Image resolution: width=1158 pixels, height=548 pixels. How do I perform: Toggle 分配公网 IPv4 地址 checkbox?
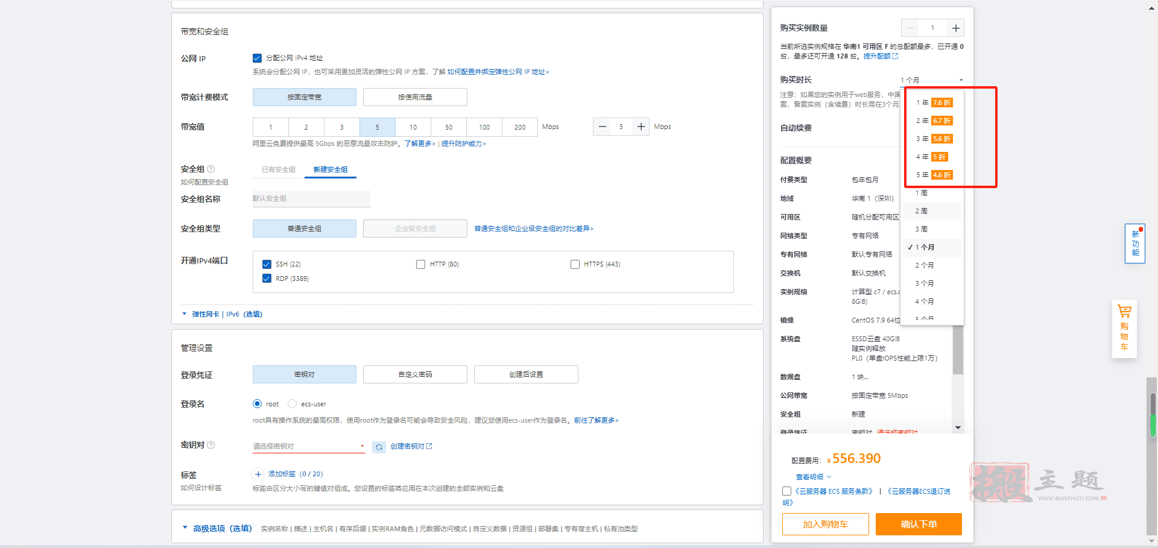257,58
